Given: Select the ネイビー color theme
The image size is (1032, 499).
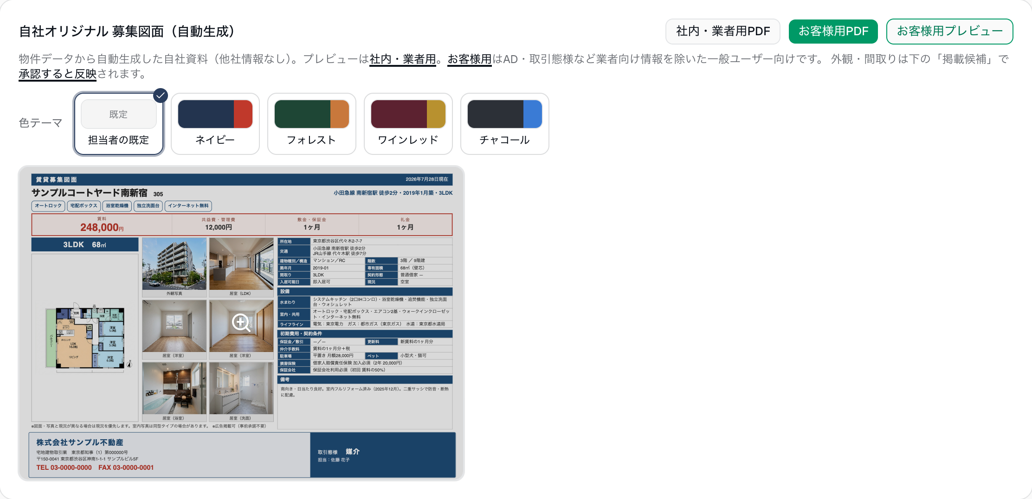Looking at the screenshot, I should (215, 124).
